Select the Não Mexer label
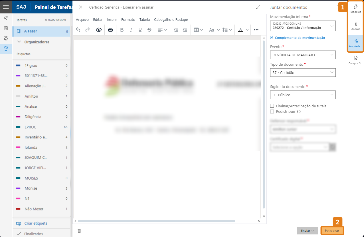364x237 pixels. coord(41,209)
